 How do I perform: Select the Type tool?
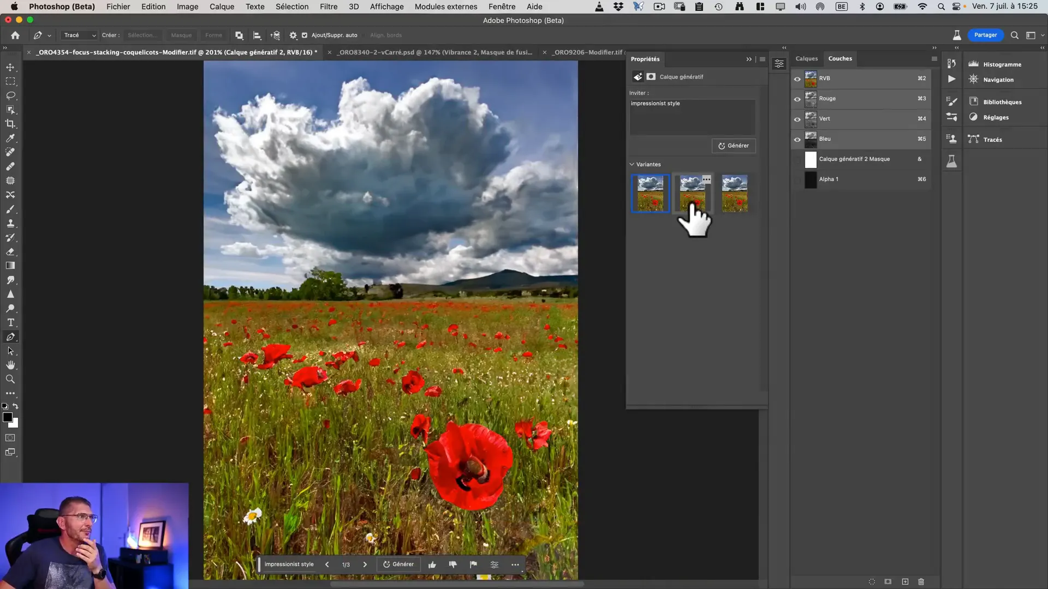(x=10, y=323)
